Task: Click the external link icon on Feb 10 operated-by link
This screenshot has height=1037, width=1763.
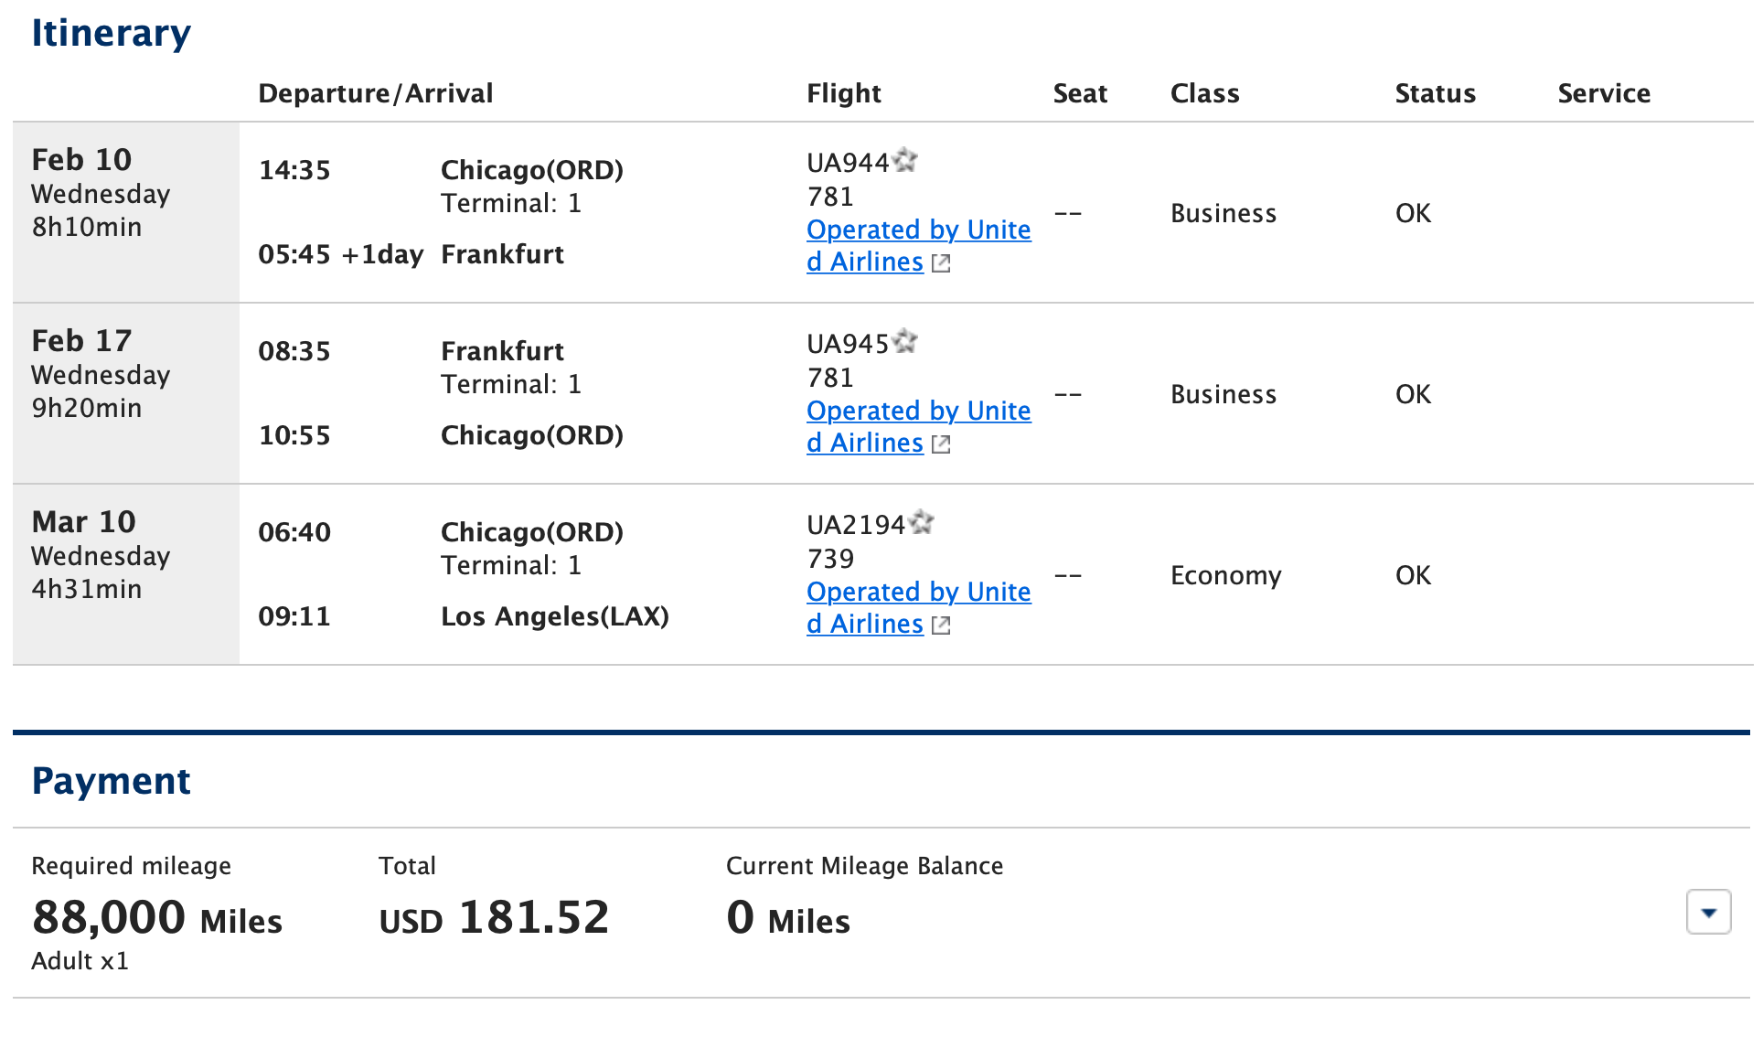Action: [942, 262]
